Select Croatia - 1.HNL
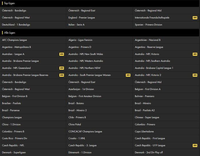Screen dimensions: 200x156 tap(99, 138)
